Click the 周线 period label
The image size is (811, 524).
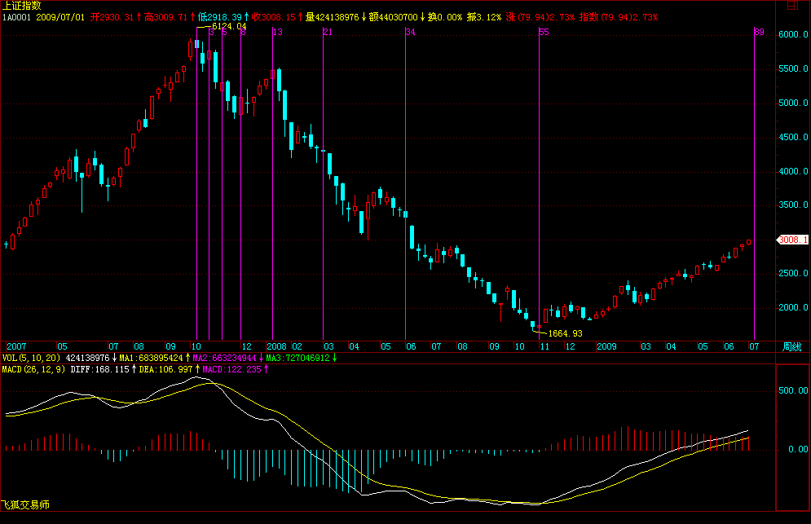click(x=792, y=346)
